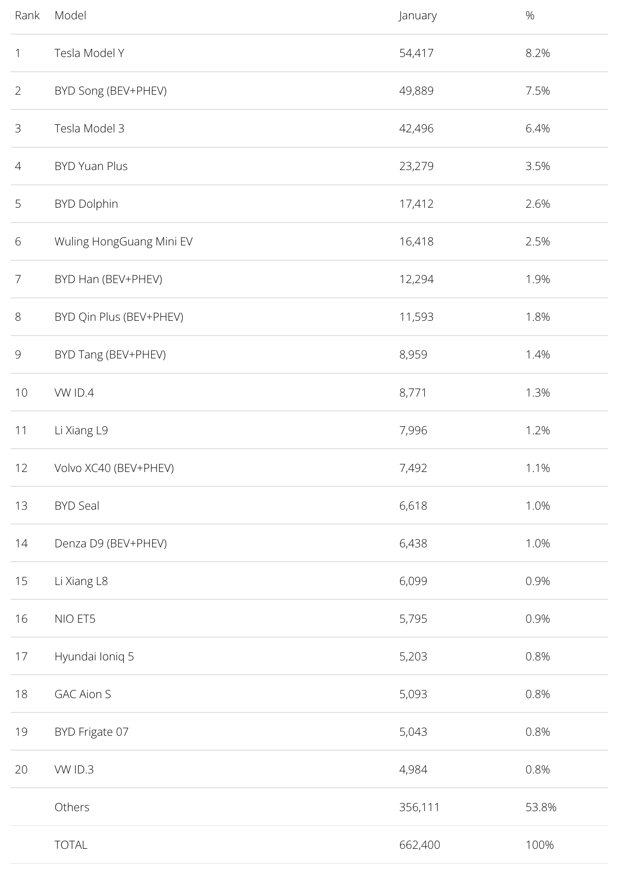Select Hyundai Ioniq 5 row name
618x869 pixels.
click(94, 656)
